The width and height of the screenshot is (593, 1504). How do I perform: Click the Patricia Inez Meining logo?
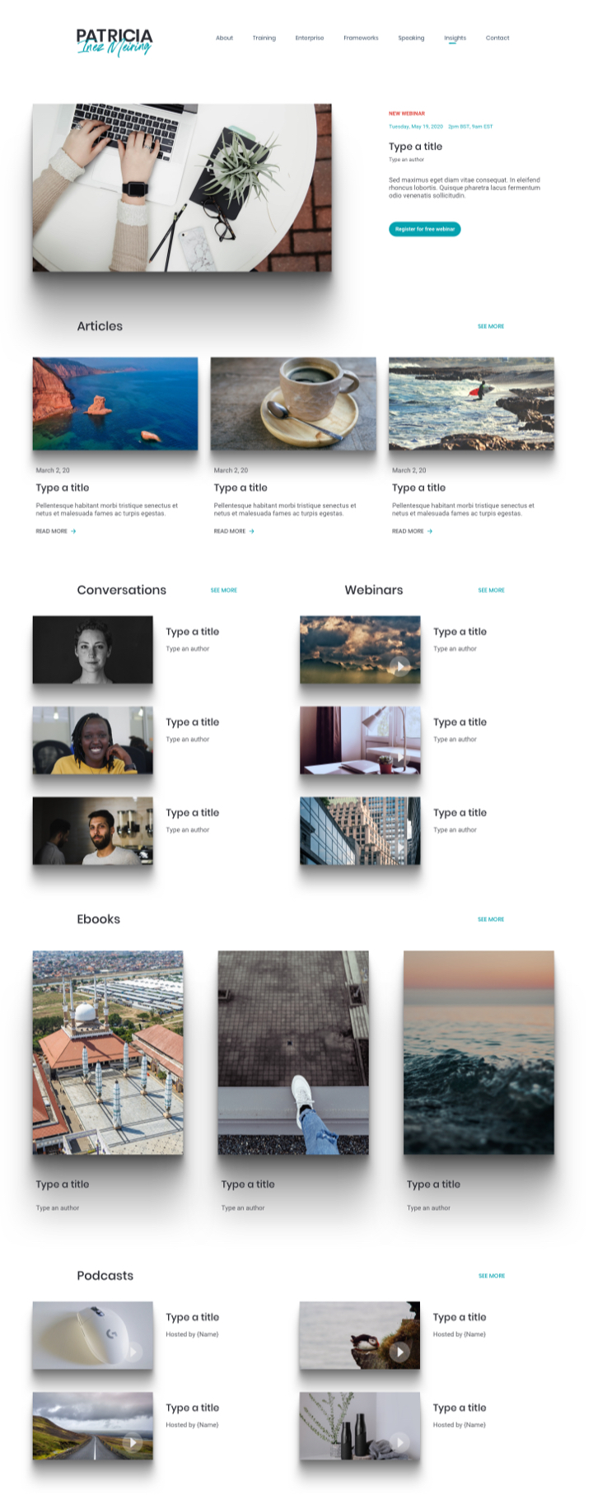pos(114,41)
